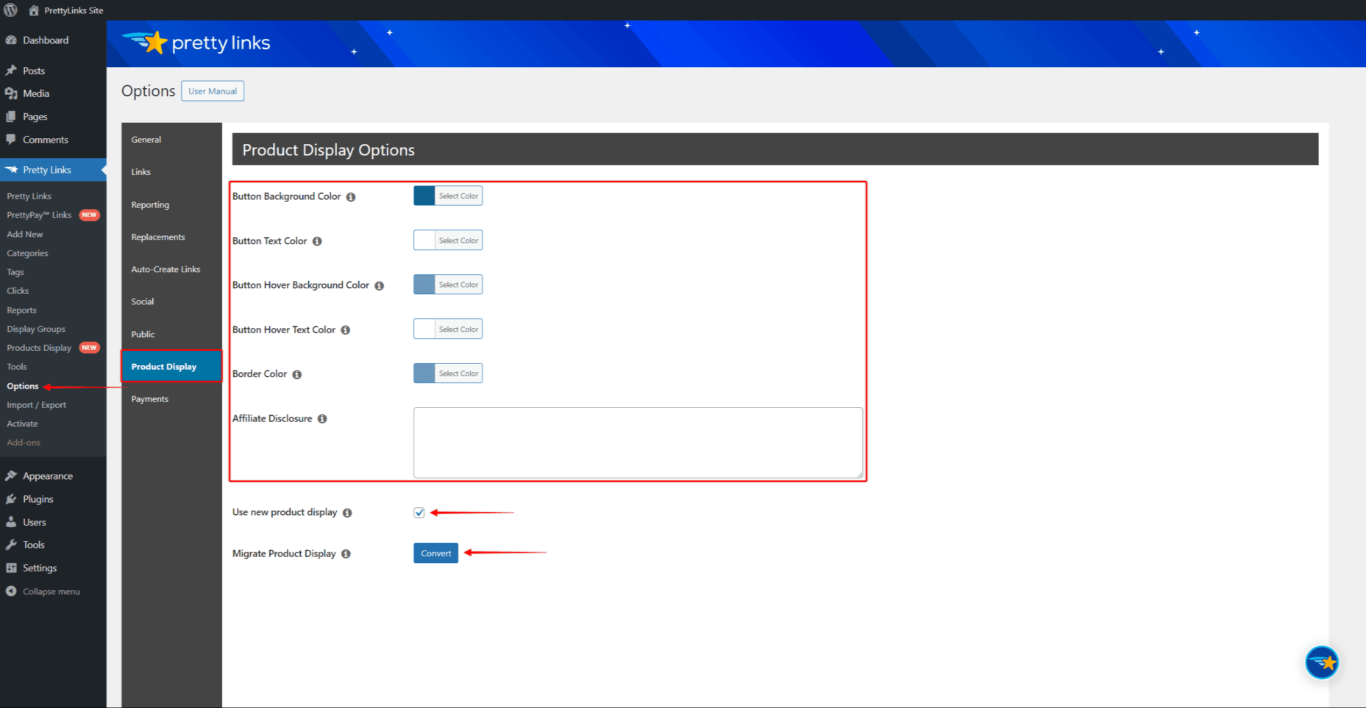Viewport: 1366px width, 708px height.
Task: Open Select Color for Border Color
Action: coord(458,373)
